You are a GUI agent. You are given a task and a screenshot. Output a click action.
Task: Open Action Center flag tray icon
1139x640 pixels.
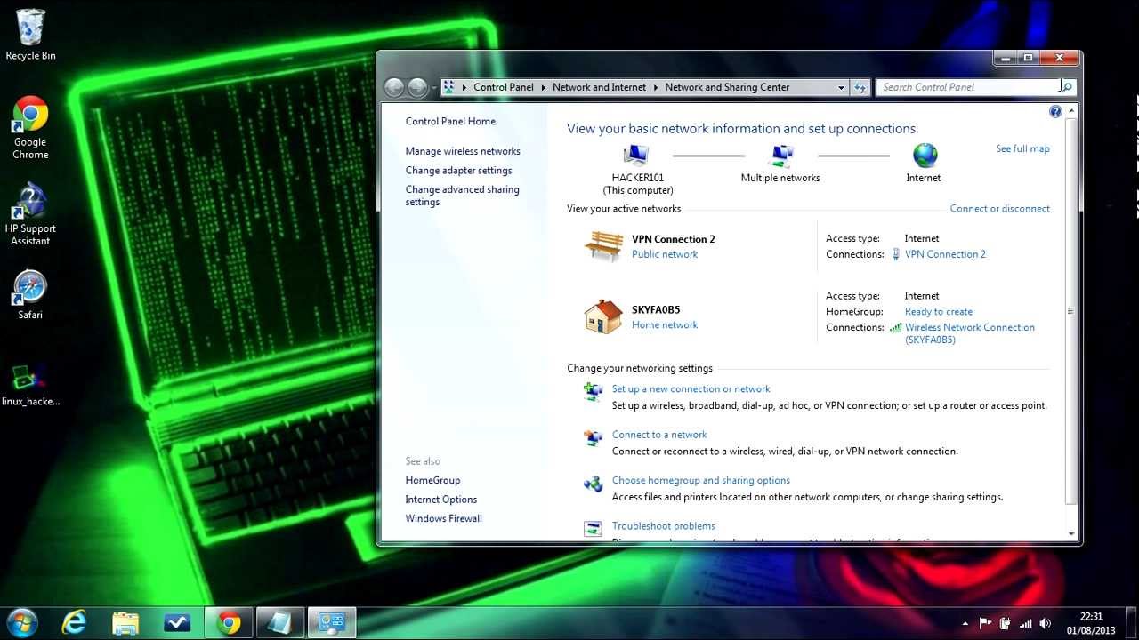coord(985,623)
